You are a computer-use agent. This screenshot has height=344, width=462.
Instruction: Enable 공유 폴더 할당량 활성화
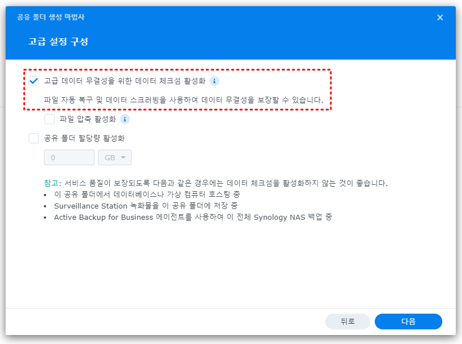pos(33,138)
